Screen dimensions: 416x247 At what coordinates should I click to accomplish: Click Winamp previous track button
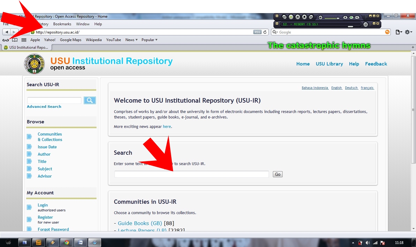(284, 17)
